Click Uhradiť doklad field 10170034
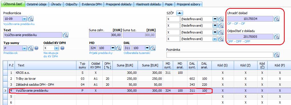This screenshot has width=291, height=105. point(250,19)
